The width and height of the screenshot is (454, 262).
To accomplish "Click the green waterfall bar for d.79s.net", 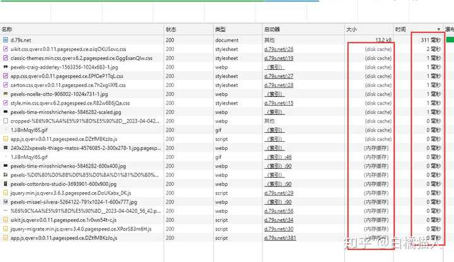I will [x=450, y=40].
